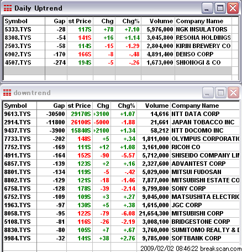Screen dimensions: 242x252
Task: Minimize the downtrend window
Action: [208, 93]
